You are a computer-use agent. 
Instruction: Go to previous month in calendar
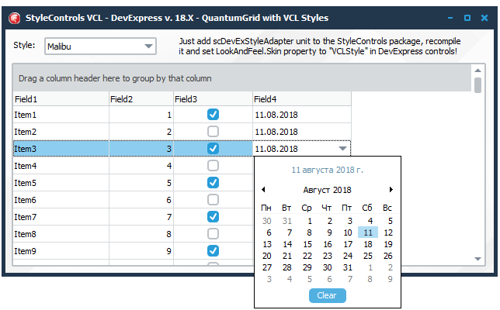(x=263, y=190)
